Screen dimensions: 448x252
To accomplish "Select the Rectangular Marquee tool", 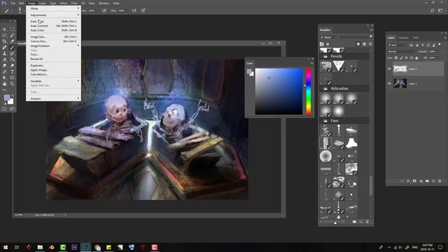I will point(12,29).
